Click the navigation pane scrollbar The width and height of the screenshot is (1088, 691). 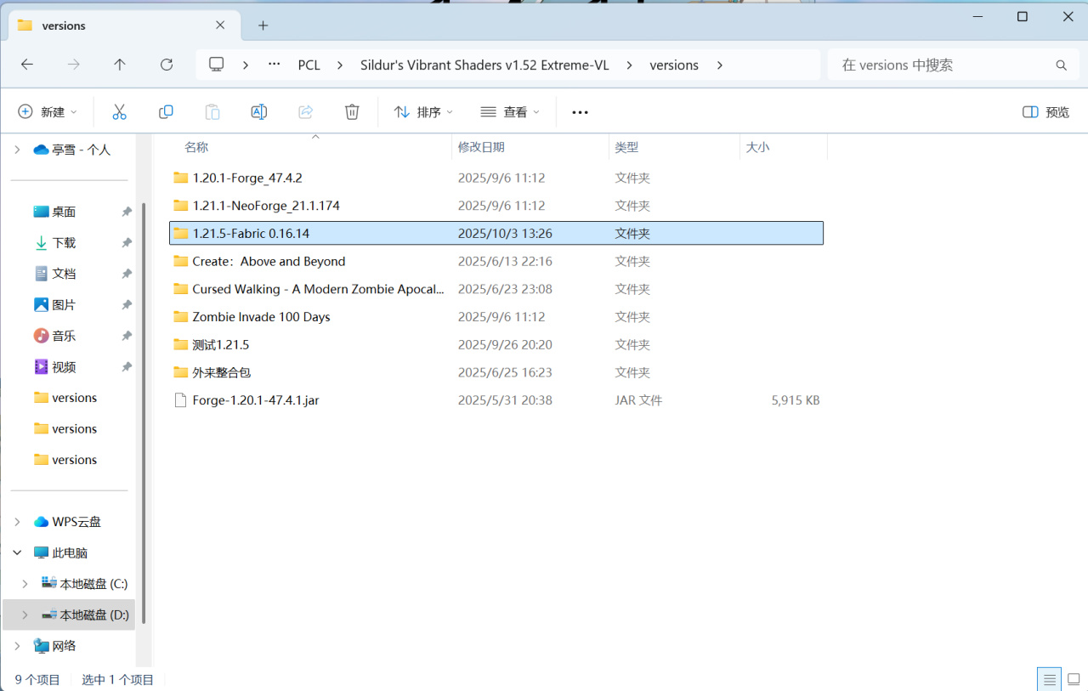[144, 412]
